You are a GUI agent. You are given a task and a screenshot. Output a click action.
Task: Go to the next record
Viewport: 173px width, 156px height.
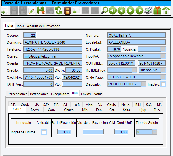[x=131, y=11]
